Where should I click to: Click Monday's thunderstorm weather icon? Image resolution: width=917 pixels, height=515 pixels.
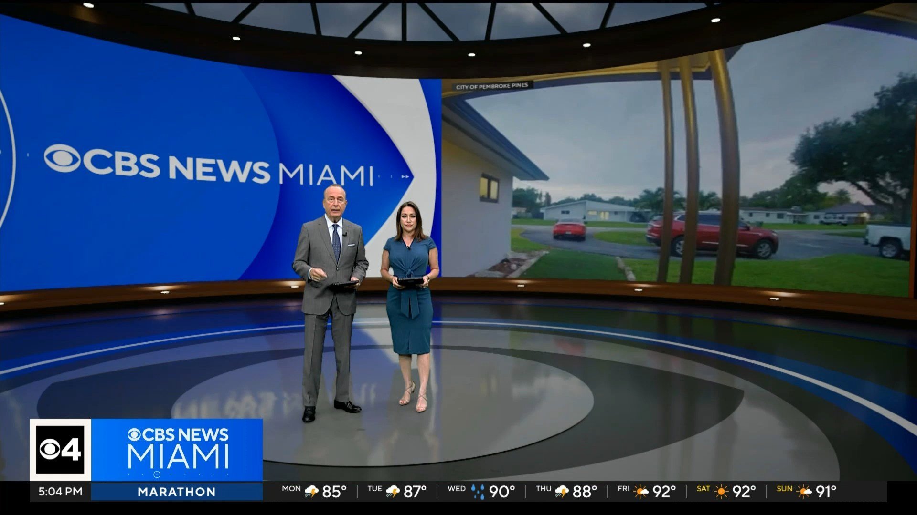pos(311,492)
